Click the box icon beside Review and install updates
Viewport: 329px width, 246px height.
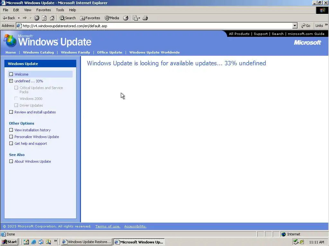point(11,112)
